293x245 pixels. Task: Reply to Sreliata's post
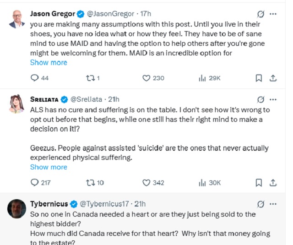coord(34,183)
